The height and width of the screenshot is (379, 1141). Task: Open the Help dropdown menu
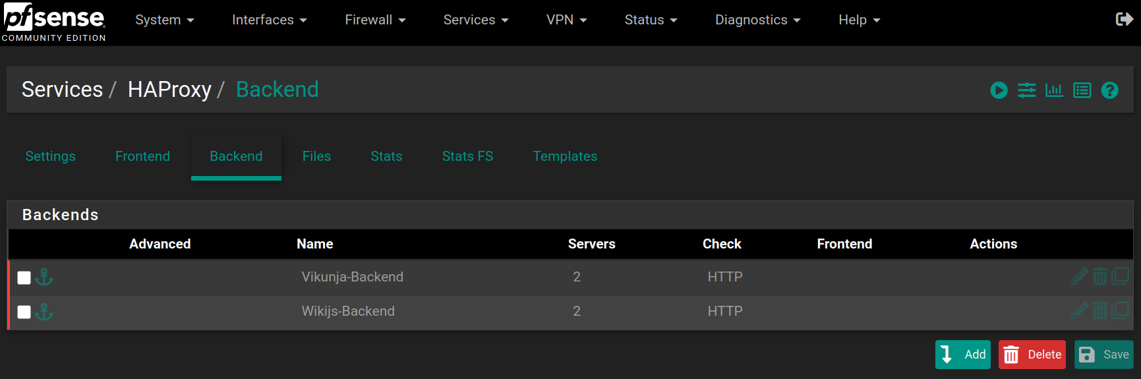tap(859, 20)
